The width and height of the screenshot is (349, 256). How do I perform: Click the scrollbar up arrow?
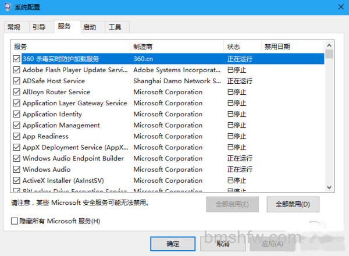tap(329, 45)
